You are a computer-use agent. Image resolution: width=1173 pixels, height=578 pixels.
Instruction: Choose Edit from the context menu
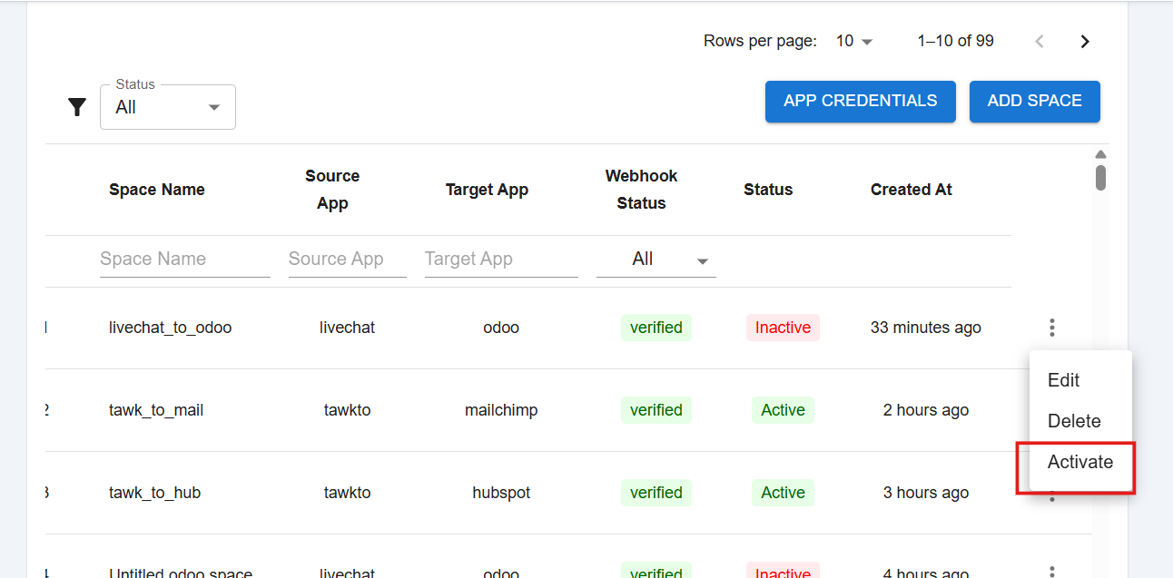pyautogui.click(x=1080, y=380)
